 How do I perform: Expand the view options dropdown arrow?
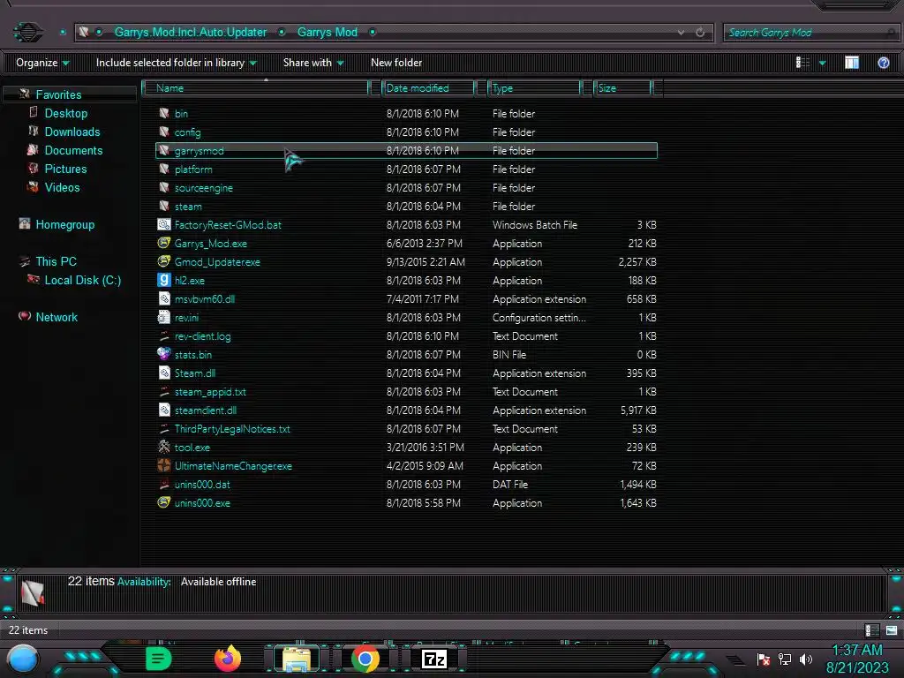click(822, 63)
